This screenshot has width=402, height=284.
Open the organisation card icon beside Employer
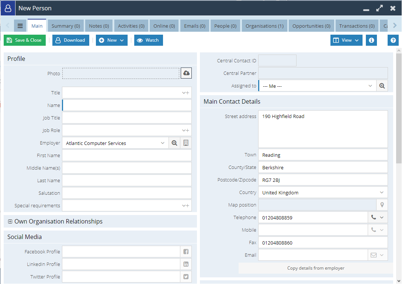[186, 143]
